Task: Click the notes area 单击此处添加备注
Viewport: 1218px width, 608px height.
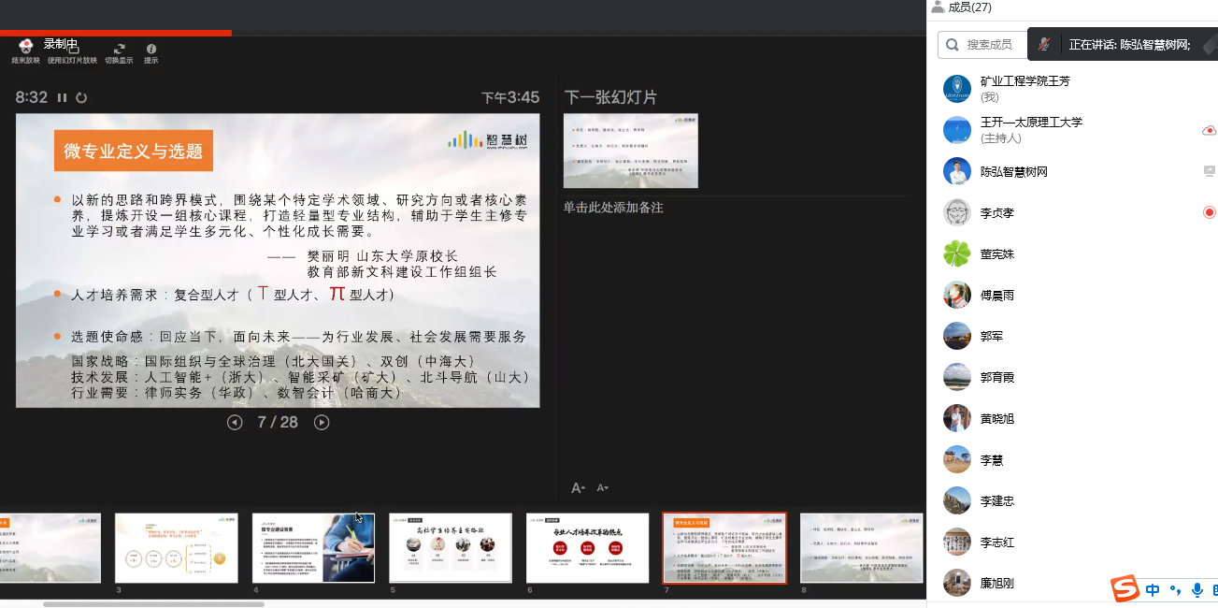Action: point(613,208)
